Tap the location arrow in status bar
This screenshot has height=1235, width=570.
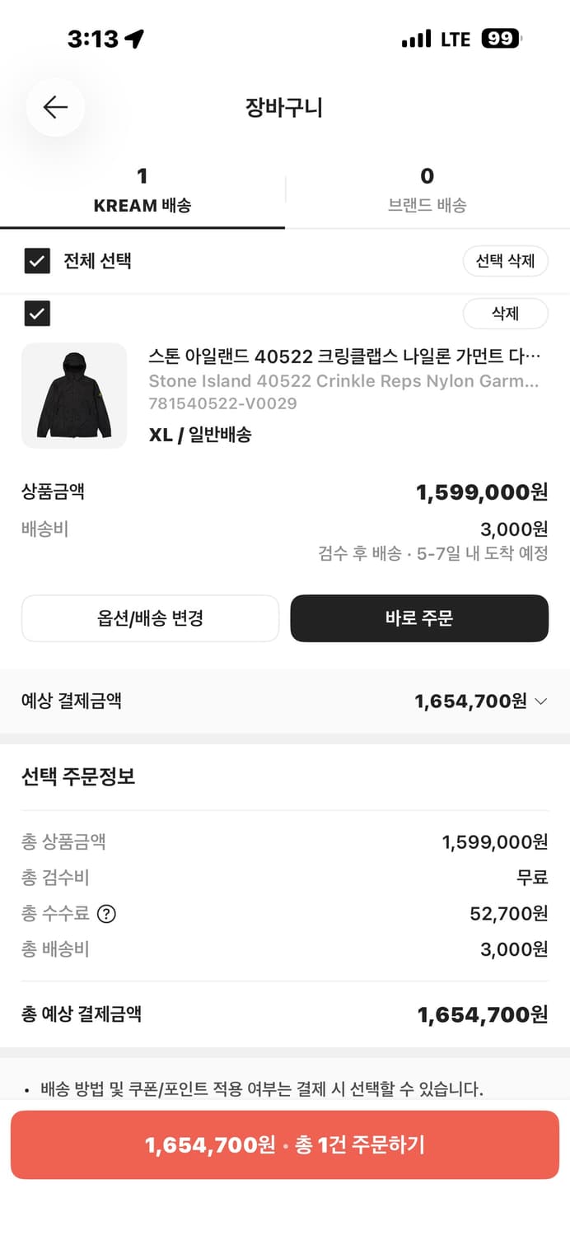(134, 38)
